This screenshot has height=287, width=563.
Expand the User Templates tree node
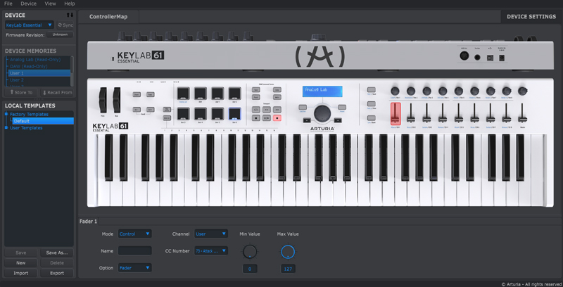pos(6,128)
